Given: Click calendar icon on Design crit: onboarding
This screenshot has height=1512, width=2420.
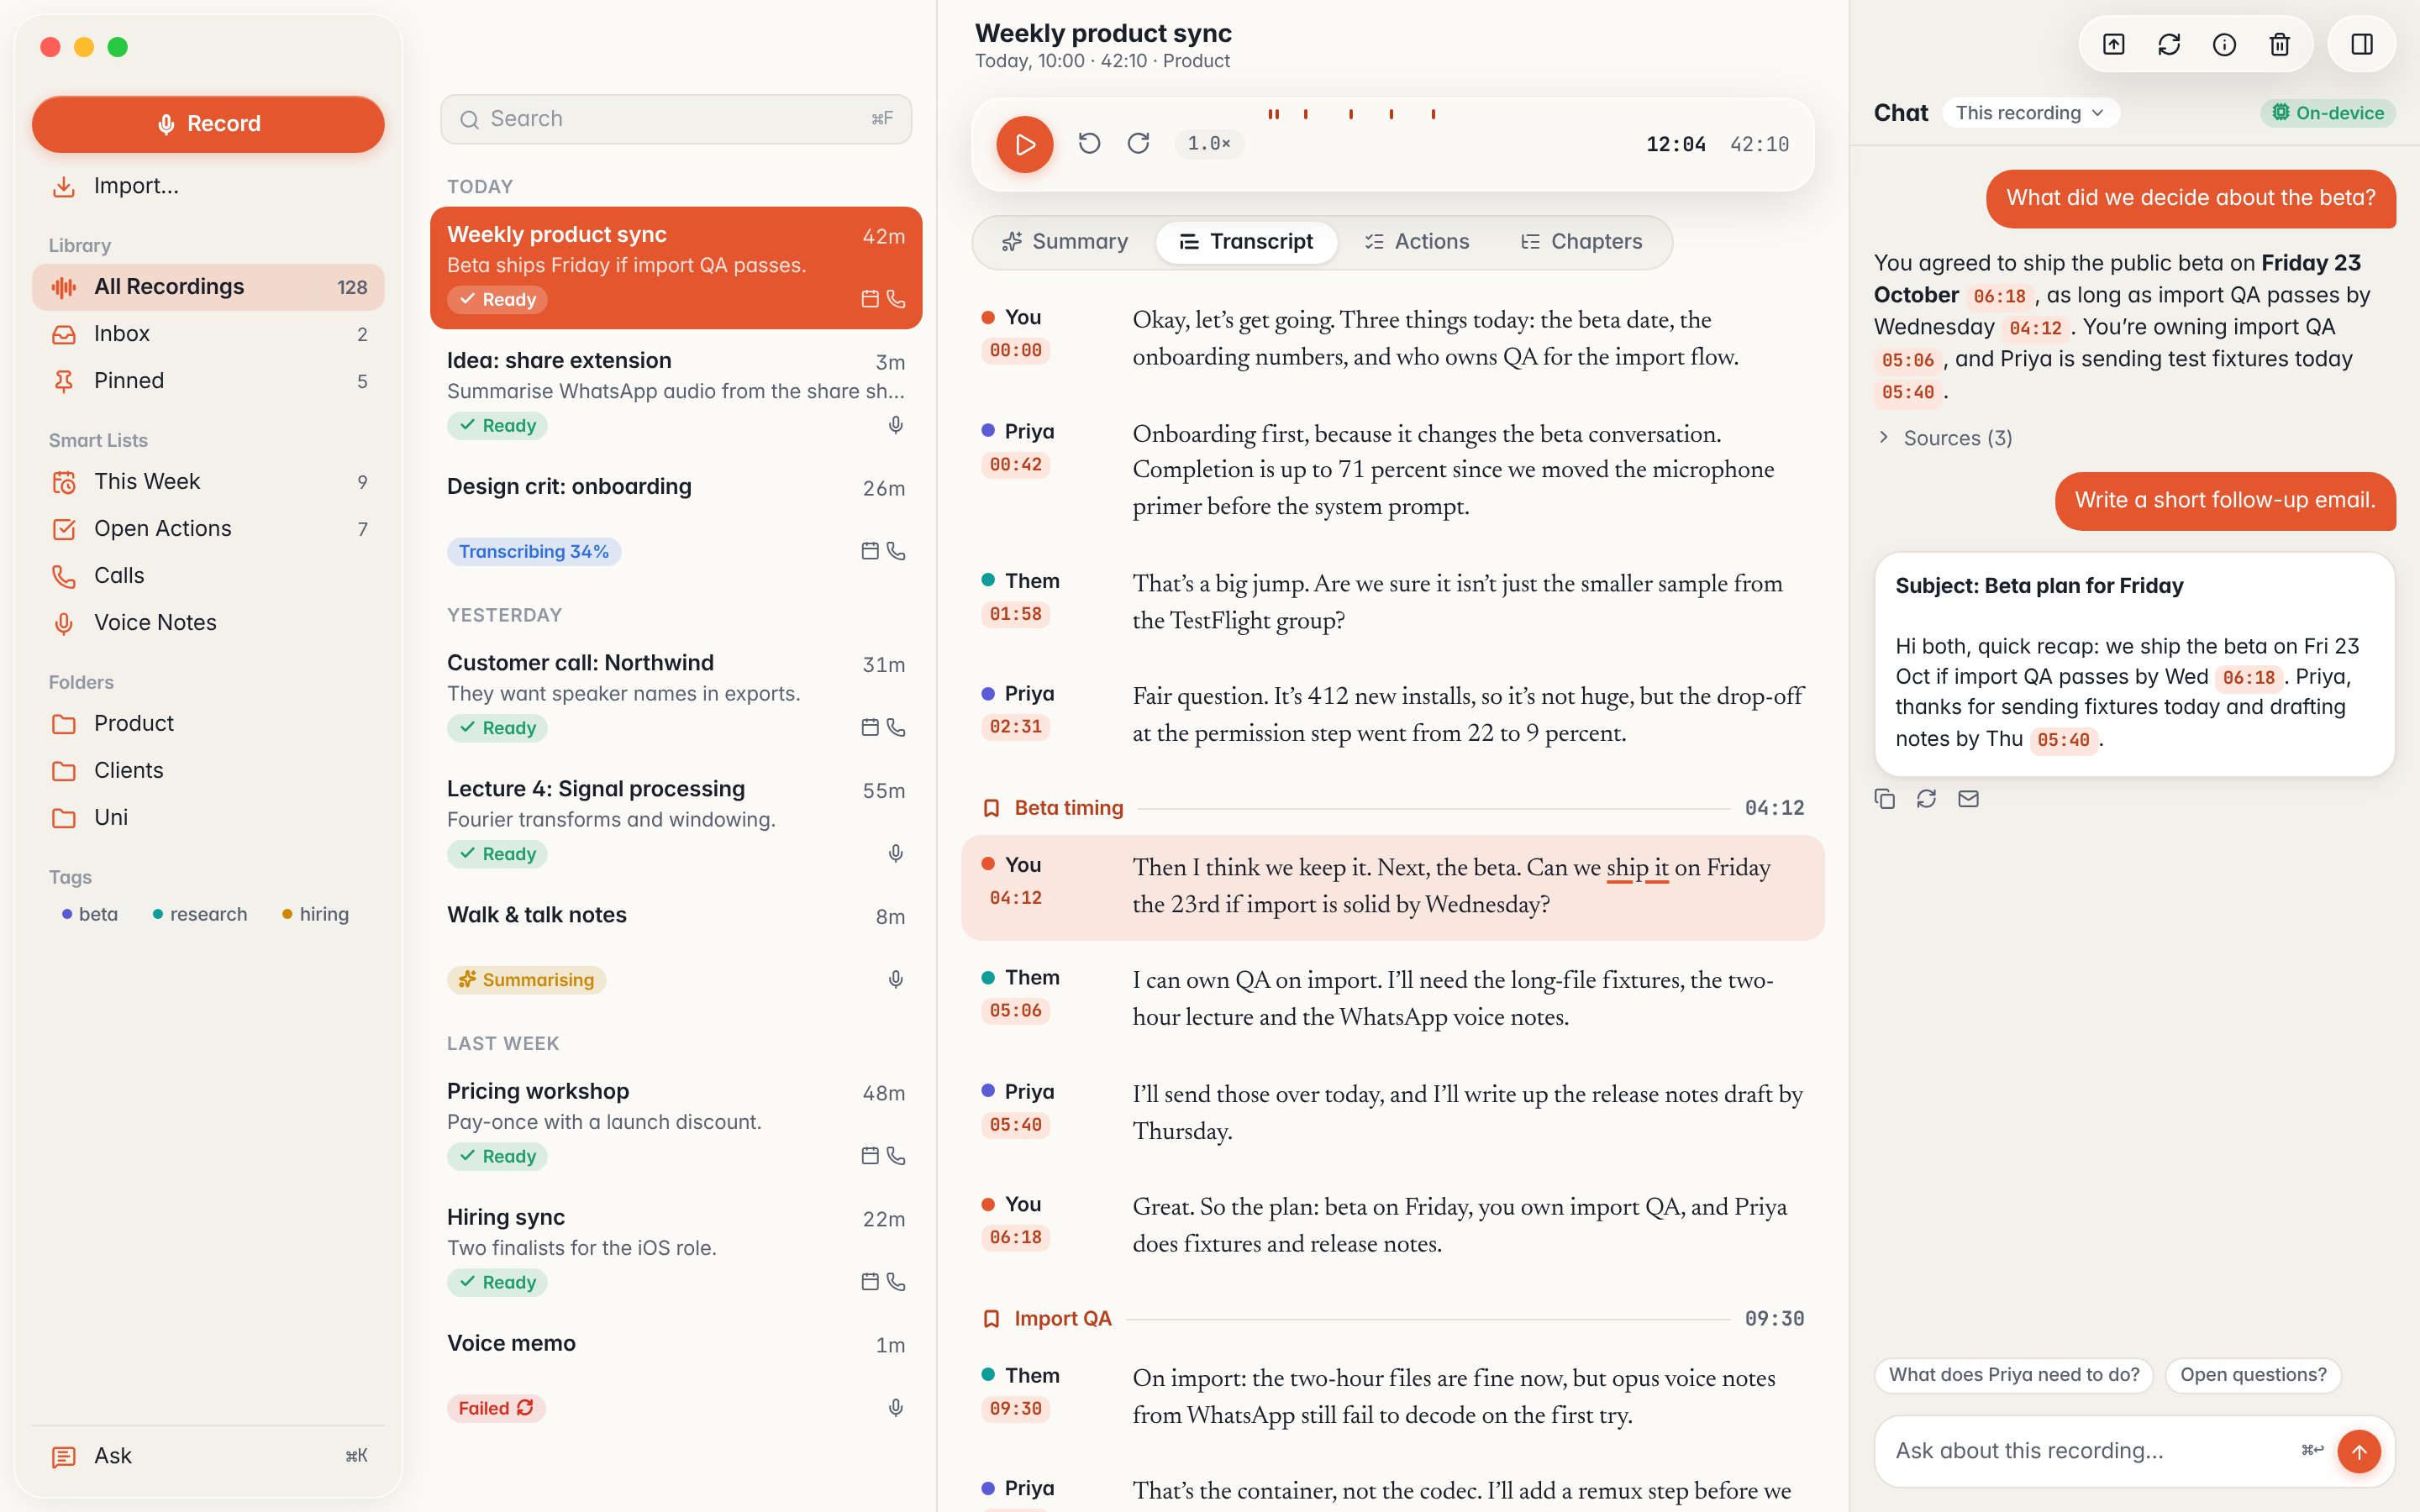Looking at the screenshot, I should point(870,551).
